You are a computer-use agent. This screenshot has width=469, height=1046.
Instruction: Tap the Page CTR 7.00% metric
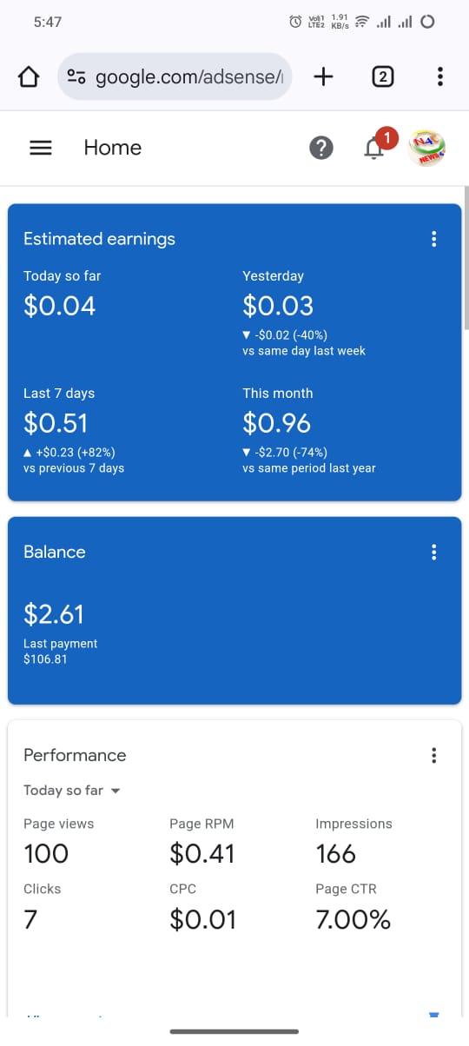point(353,906)
